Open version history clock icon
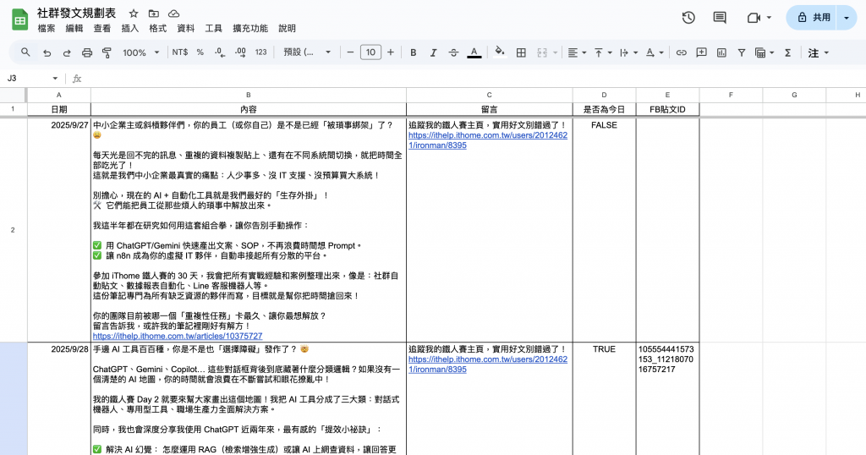 coord(688,18)
